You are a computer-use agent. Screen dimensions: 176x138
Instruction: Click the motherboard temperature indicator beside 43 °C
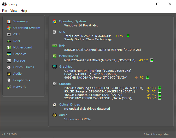(152, 60)
